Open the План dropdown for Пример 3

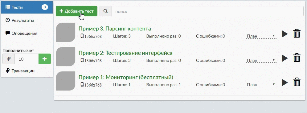pyautogui.click(x=261, y=36)
